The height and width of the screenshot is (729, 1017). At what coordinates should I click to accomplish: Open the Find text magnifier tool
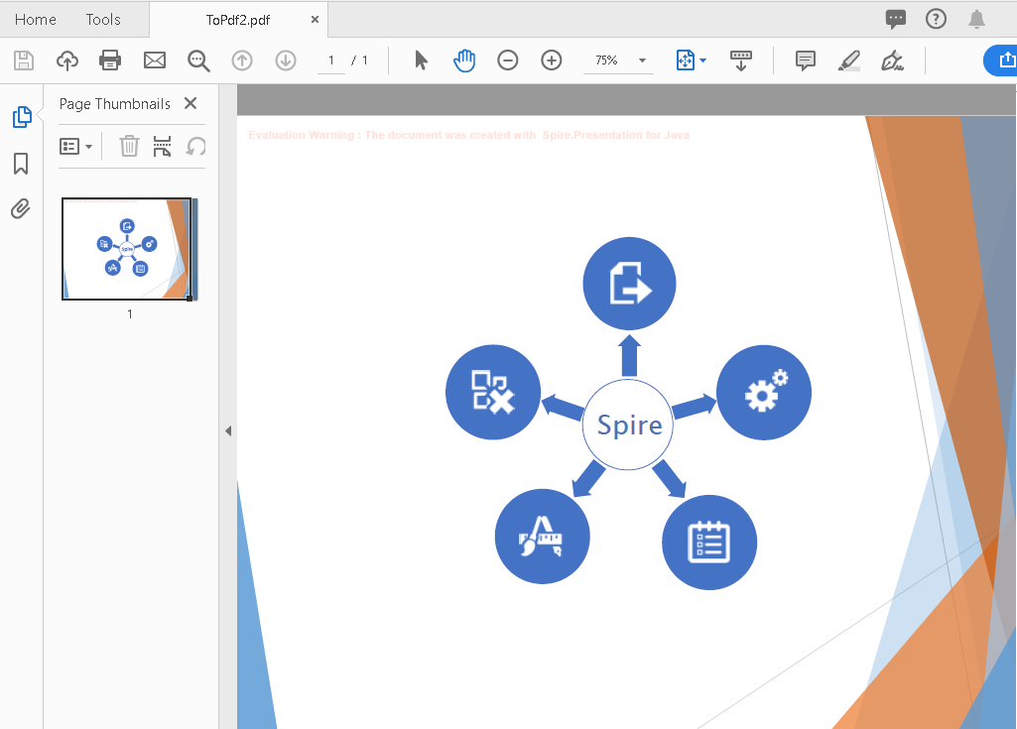(x=198, y=61)
